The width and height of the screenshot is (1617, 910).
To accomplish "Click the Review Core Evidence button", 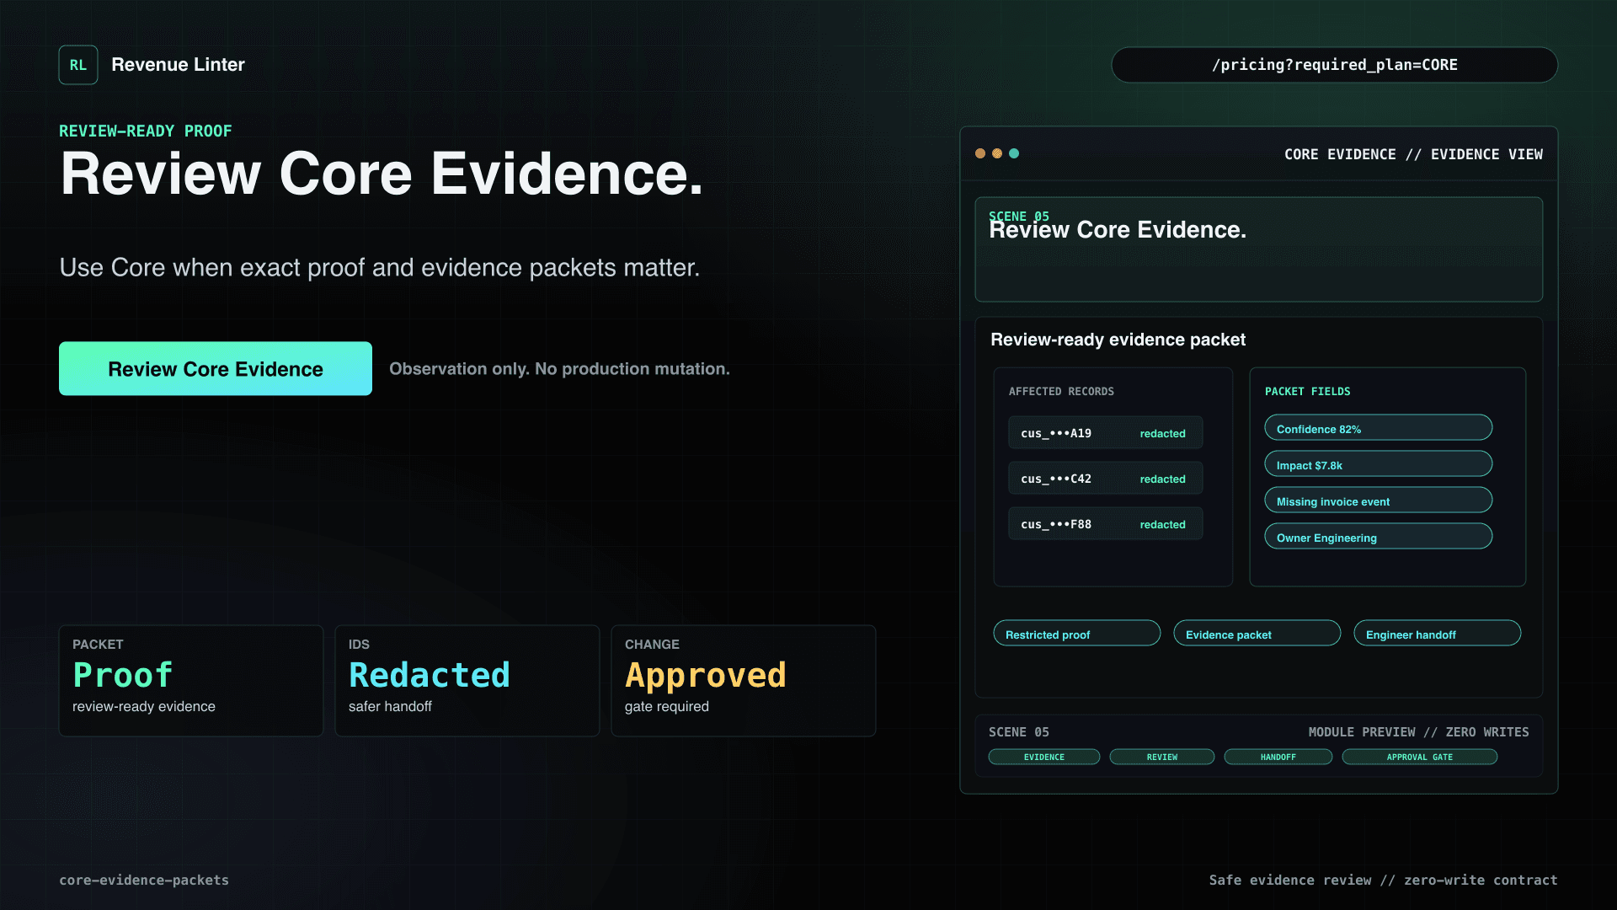I will (x=216, y=368).
